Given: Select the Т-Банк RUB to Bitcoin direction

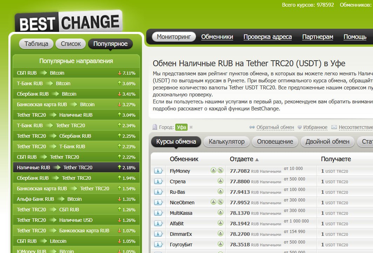Looking at the screenshot, I should [x=76, y=83].
